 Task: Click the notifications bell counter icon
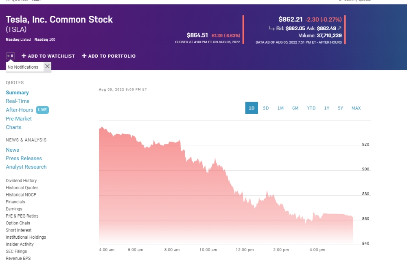[10, 56]
